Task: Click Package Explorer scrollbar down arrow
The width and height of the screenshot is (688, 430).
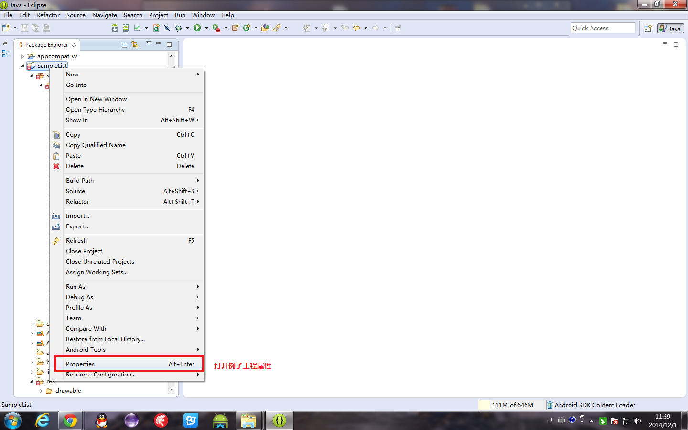Action: 172,390
